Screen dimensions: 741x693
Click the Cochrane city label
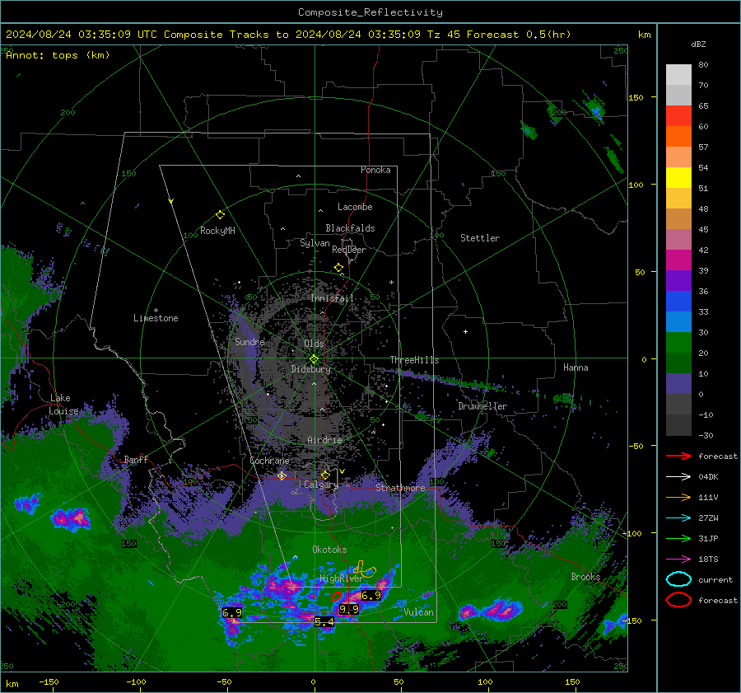tap(269, 461)
